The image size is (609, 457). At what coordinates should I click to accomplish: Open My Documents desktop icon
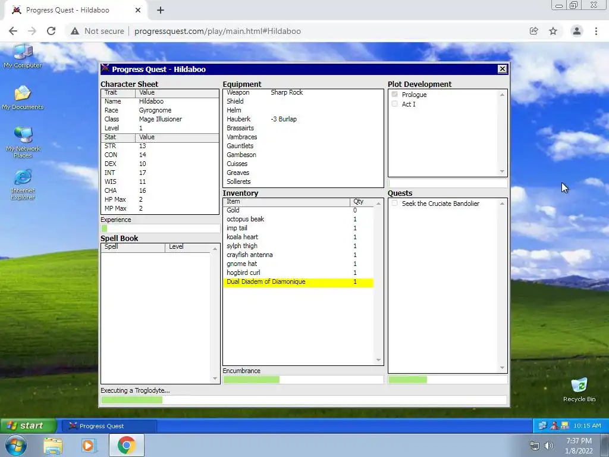coord(23,98)
